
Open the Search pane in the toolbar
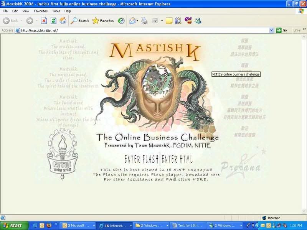(x=79, y=21)
